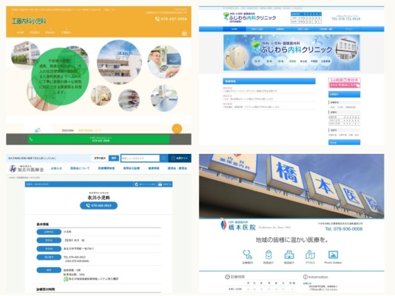Select HOME in the orange clinic menu
395x296 pixels.
pyautogui.click(x=20, y=32)
